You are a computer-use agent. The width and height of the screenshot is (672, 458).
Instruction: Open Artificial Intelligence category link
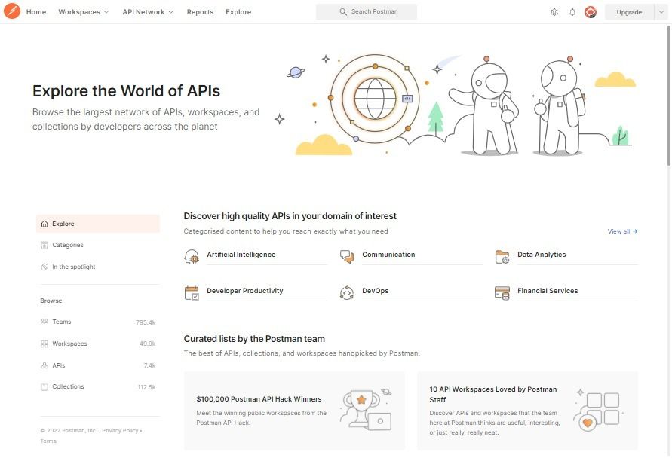[x=241, y=255]
